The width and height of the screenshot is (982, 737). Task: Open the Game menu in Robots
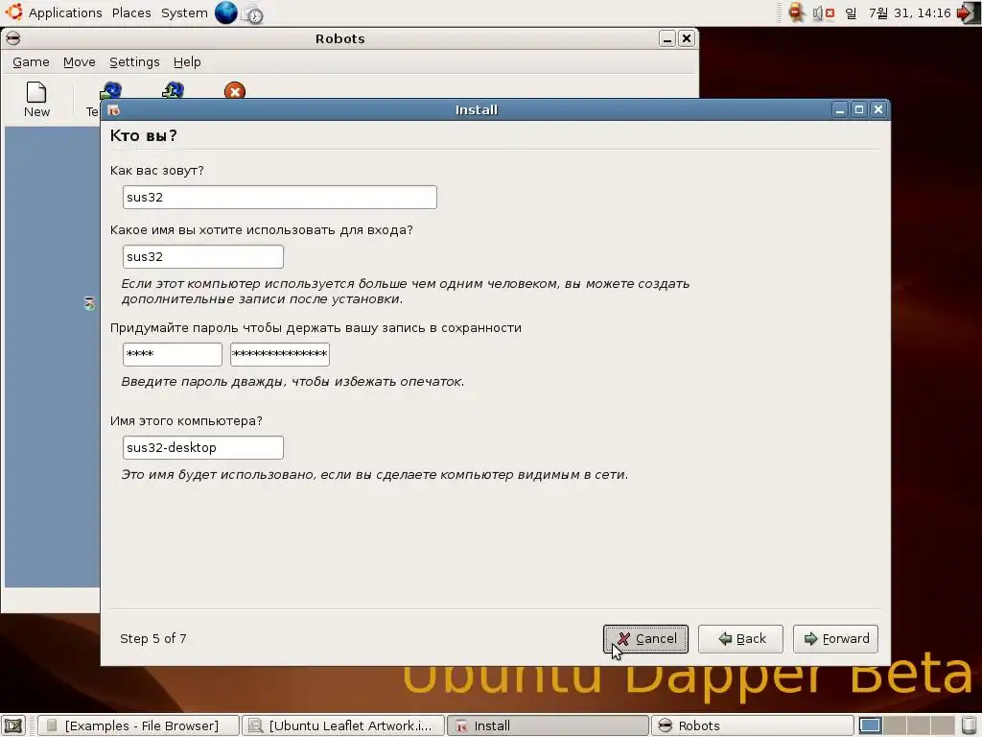pos(31,62)
